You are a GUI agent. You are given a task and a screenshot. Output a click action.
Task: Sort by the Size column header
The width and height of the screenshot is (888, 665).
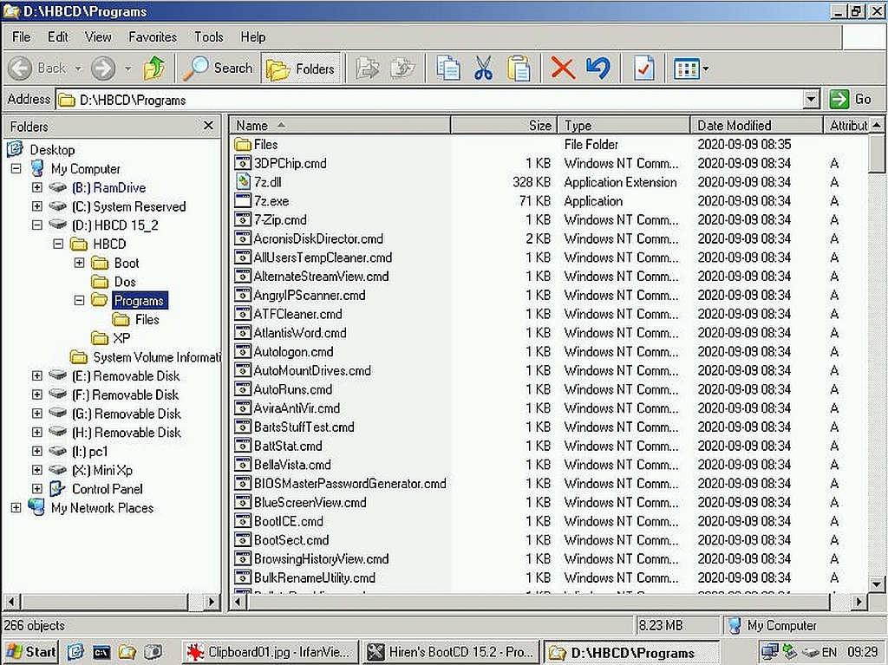(x=504, y=125)
